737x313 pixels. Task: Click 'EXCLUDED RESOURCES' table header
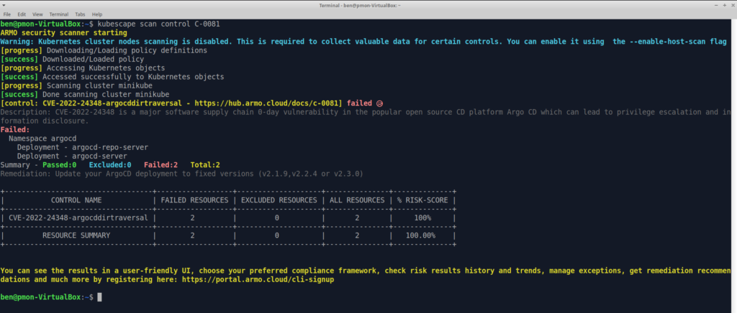coord(279,200)
